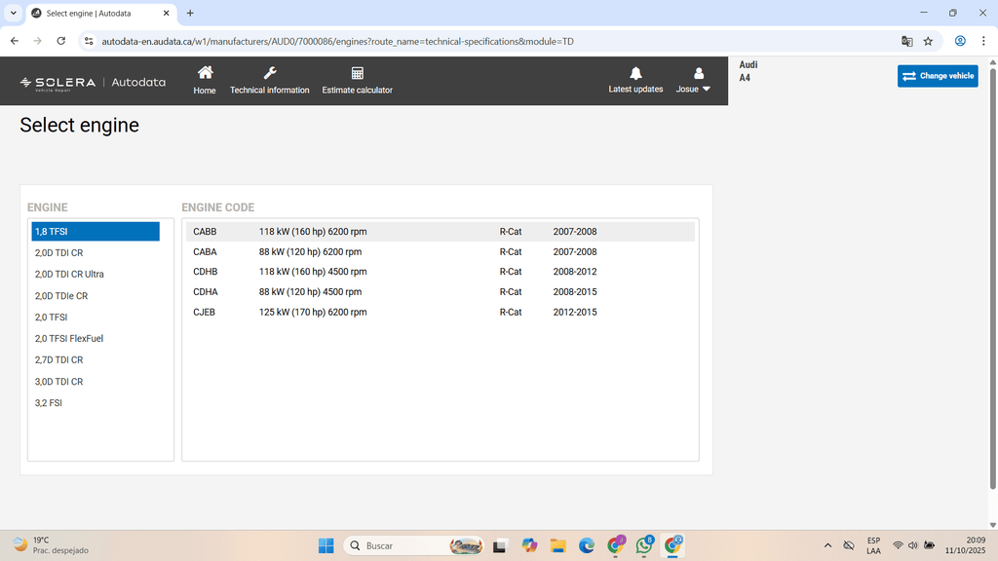Click the Solera Autodata logo
Image resolution: width=998 pixels, height=561 pixels.
coord(93,83)
